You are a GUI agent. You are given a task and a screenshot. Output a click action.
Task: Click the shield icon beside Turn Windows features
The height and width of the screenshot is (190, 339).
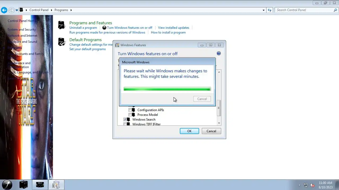pos(104,28)
